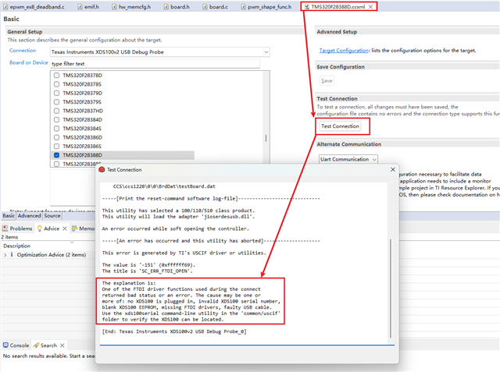
Task: Click the Board or Device link
Action: point(28,62)
